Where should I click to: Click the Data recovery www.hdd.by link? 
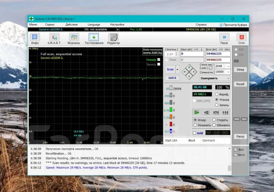point(152,51)
